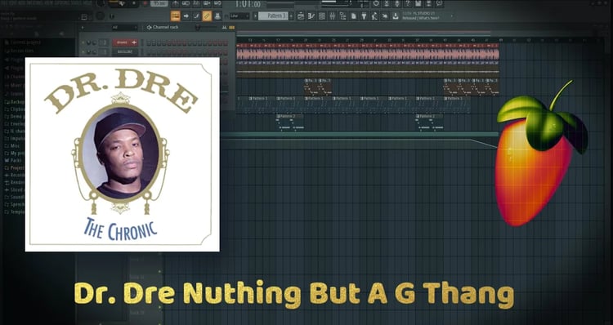
Task: Click the orange link snap icon
Action: click(x=207, y=16)
